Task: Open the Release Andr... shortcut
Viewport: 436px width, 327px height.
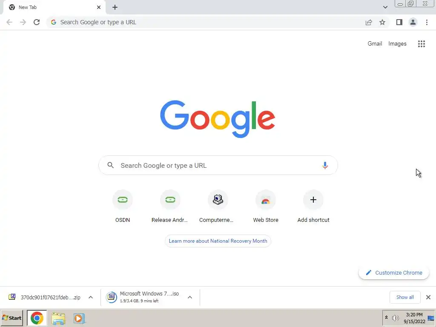Action: [x=170, y=207]
